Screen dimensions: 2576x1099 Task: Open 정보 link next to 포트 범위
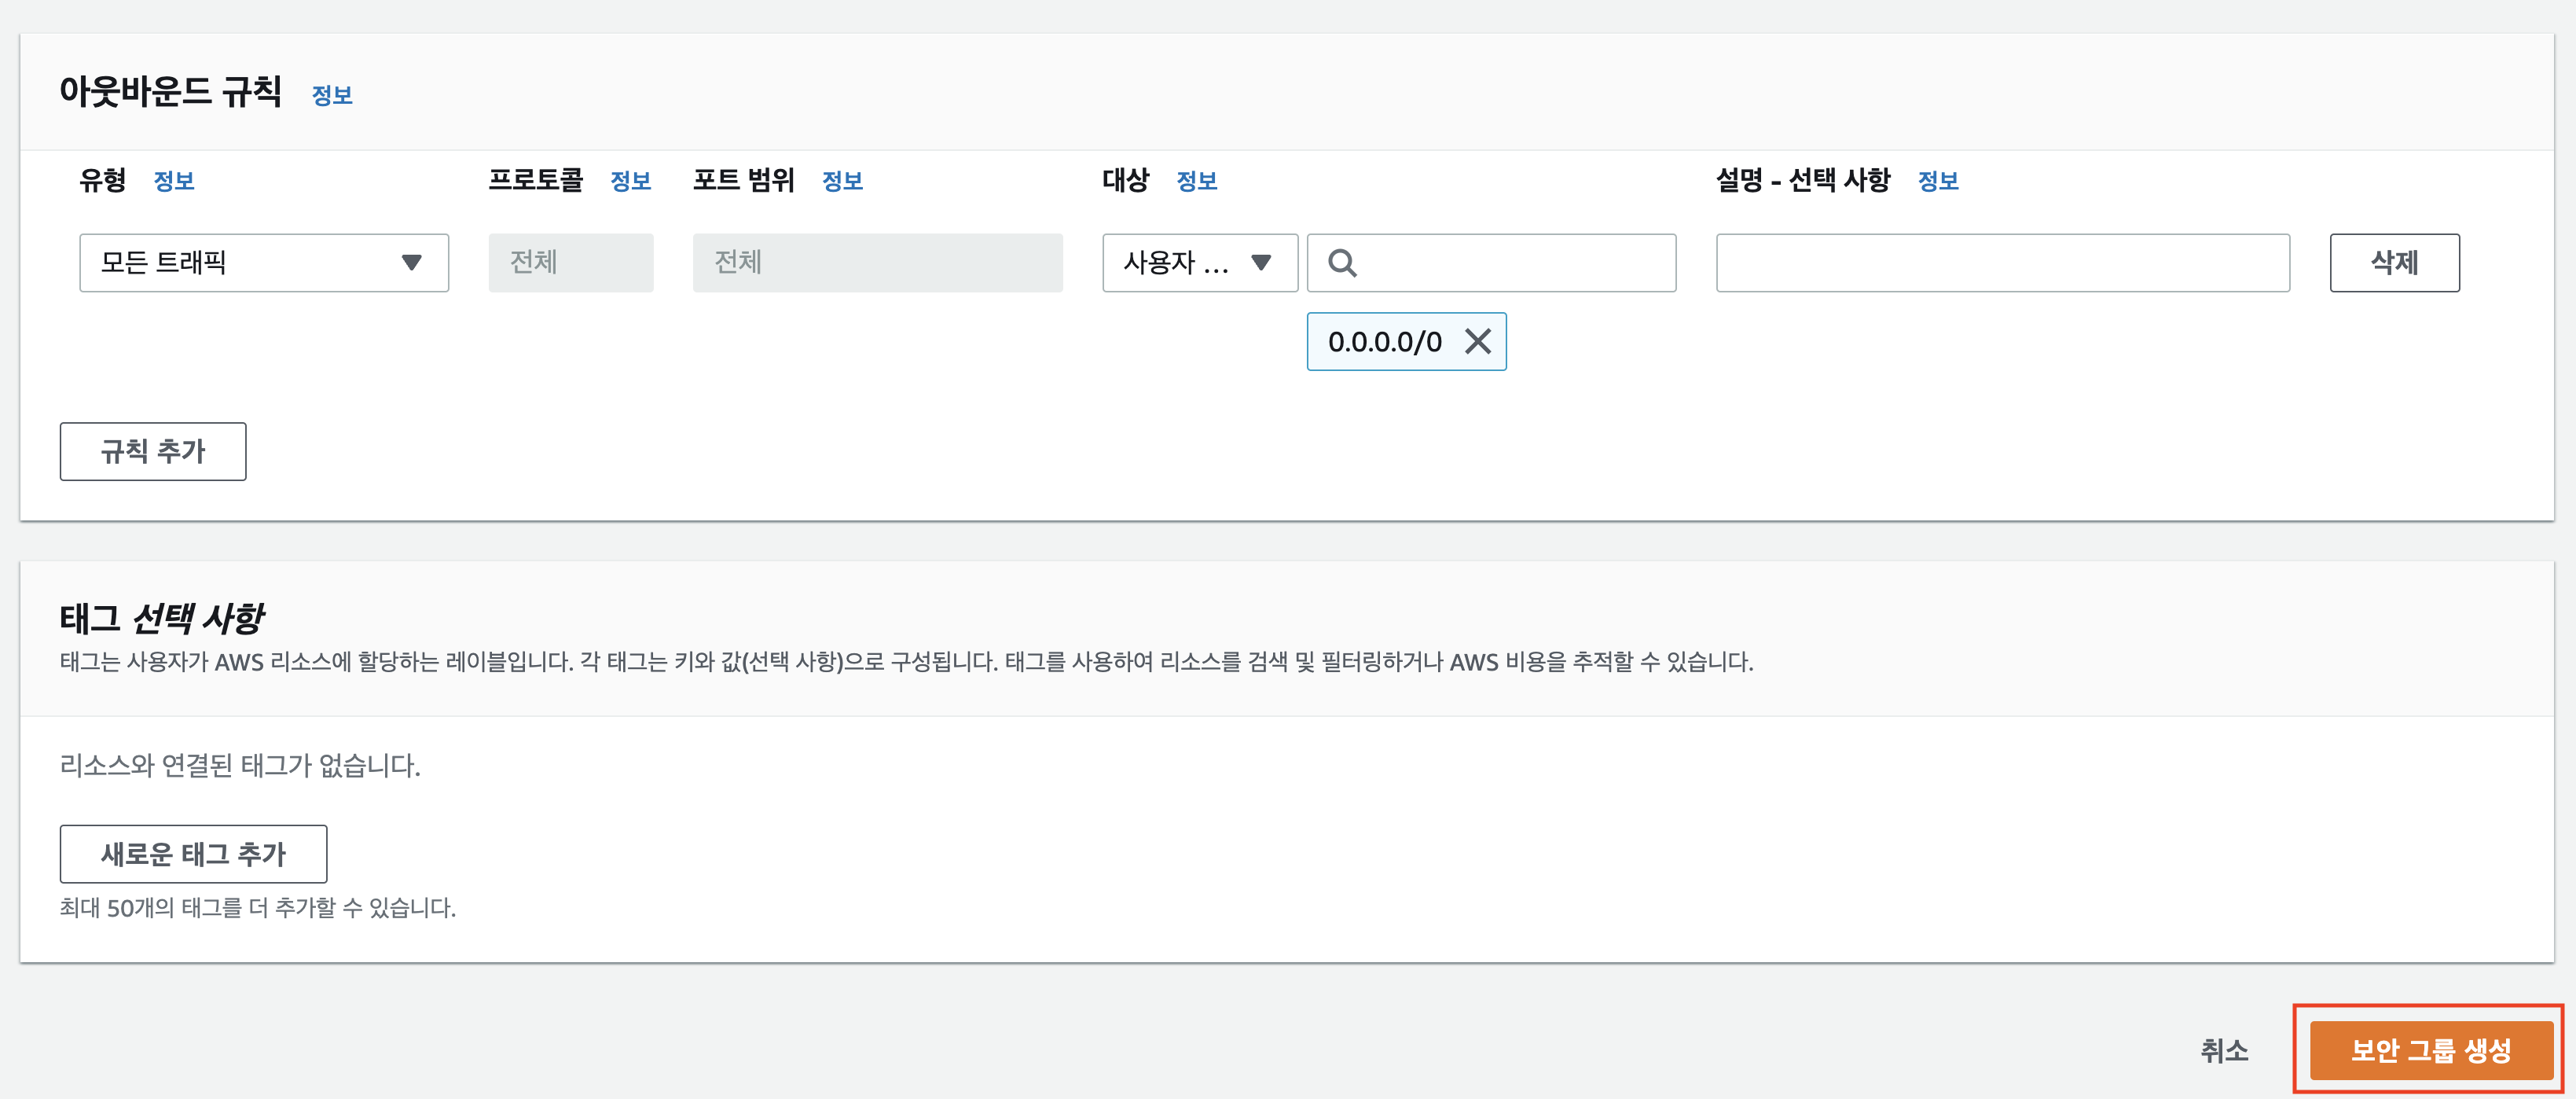842,181
